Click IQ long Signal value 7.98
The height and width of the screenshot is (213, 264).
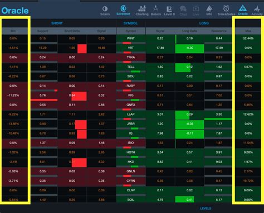[160, 133]
